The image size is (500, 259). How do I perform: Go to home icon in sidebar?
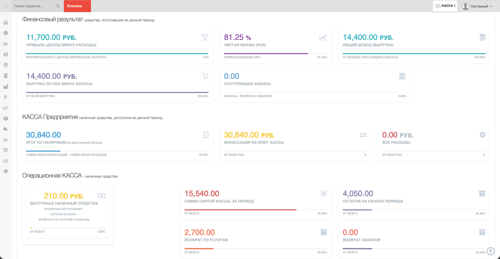(5, 22)
